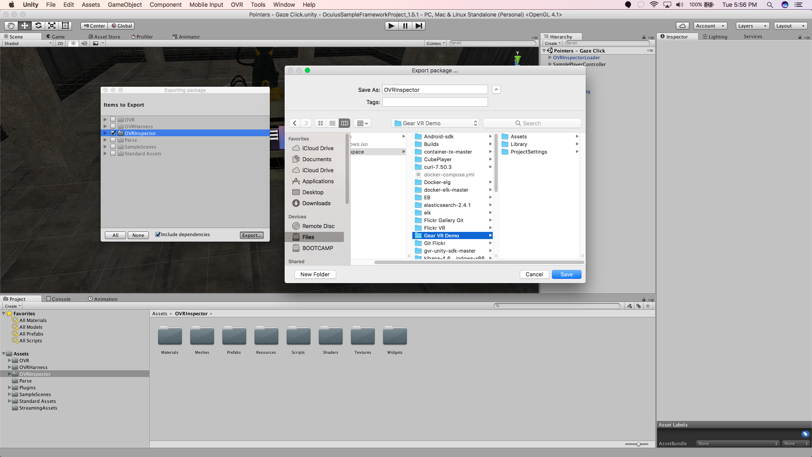Toggle SampleScenes checkbox in export list
Image resolution: width=812 pixels, height=457 pixels.
(113, 147)
